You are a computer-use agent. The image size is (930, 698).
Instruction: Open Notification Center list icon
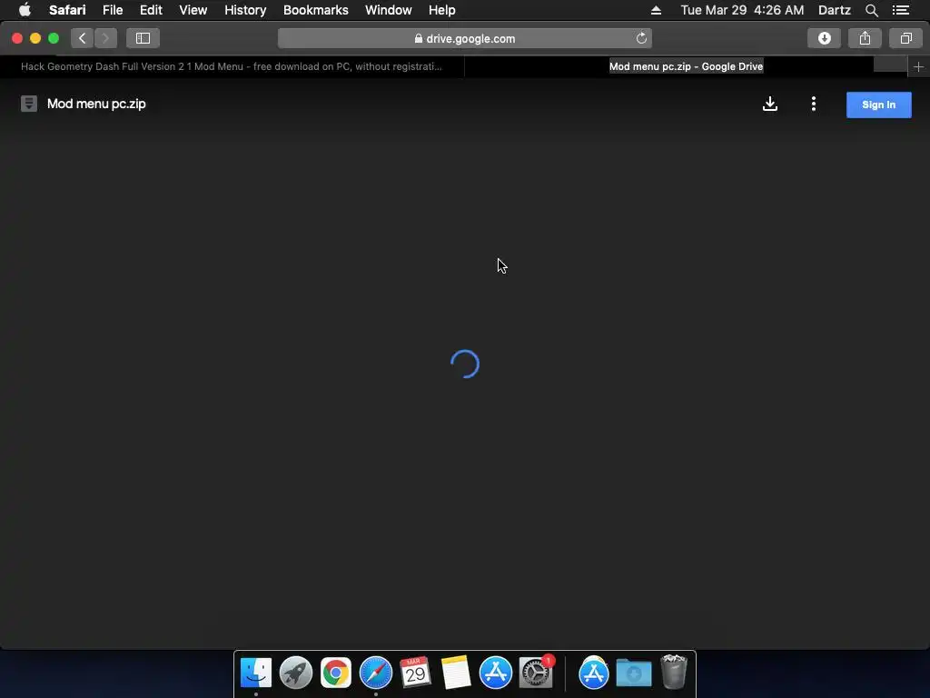pos(901,10)
